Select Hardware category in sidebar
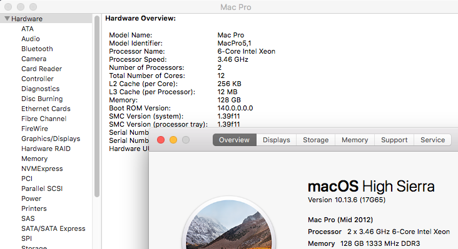 pyautogui.click(x=46, y=19)
